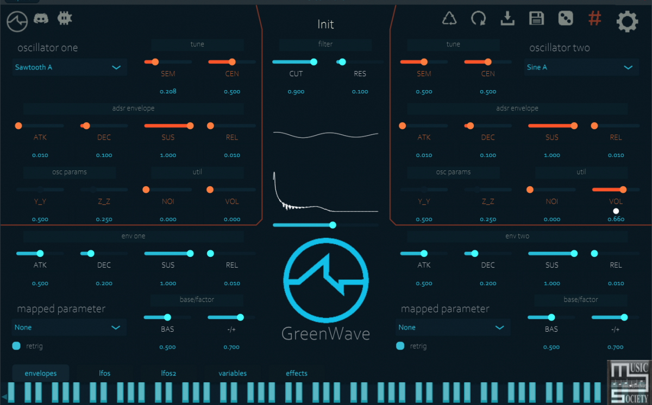Adjust env two ATK slider
The image size is (652, 405).
(x=424, y=254)
